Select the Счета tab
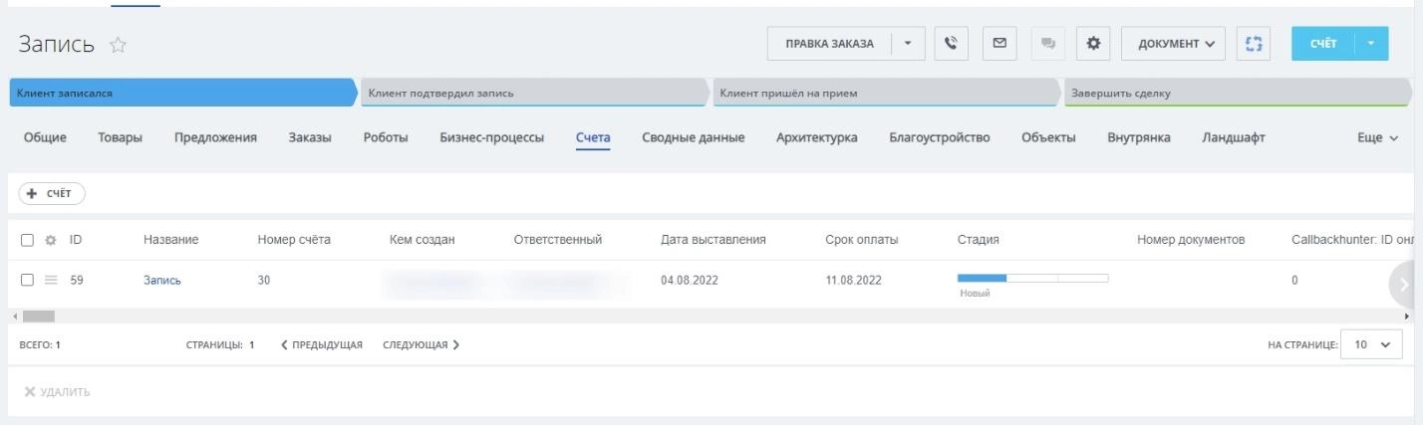This screenshot has height=425, width=1423. [x=593, y=138]
